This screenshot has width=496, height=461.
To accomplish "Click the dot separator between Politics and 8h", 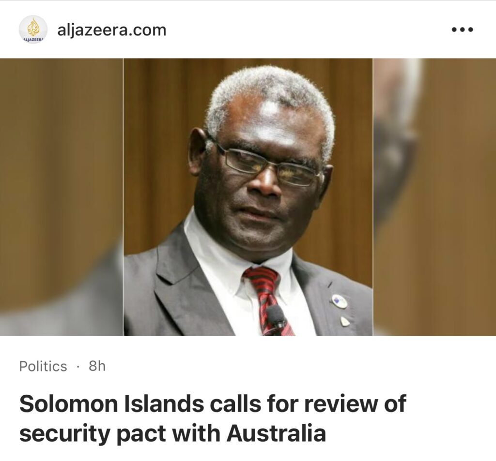I will coord(78,367).
